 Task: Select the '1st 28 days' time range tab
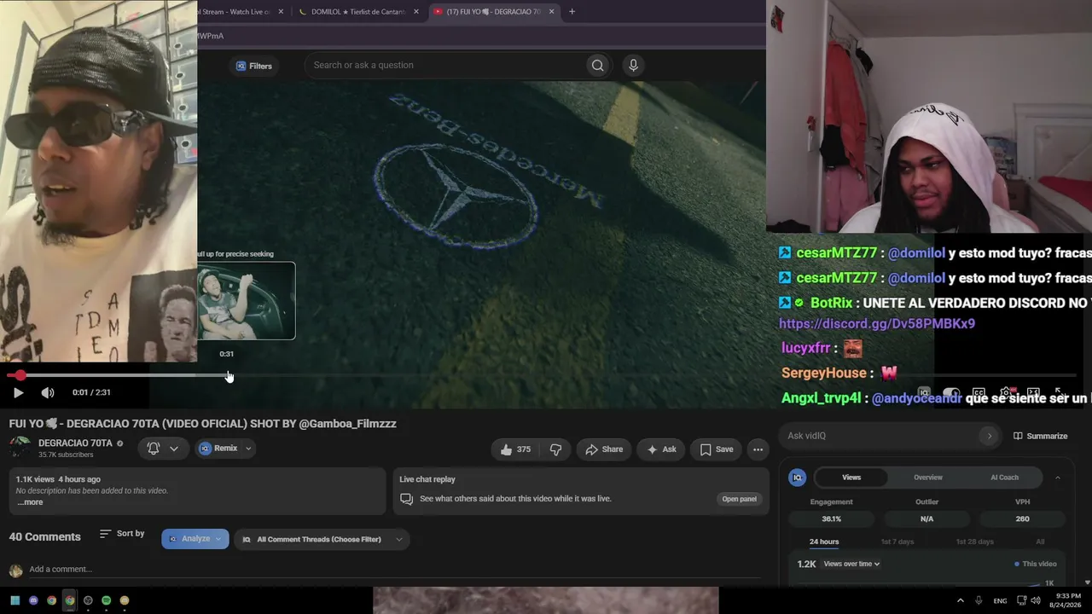974,542
